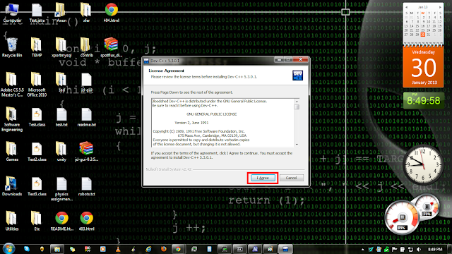Go to previous month in calendar gadget

[x=406, y=7]
